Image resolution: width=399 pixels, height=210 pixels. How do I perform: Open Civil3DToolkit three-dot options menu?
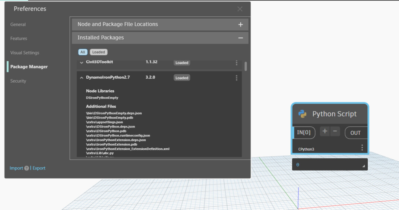tap(237, 62)
